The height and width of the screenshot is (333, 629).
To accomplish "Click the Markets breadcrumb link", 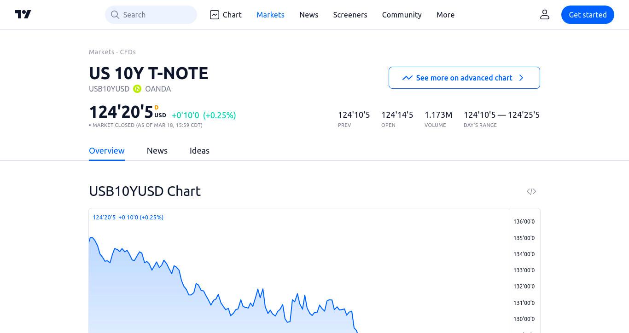I will pos(101,52).
